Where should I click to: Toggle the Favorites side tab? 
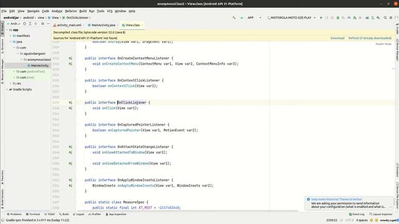point(2,177)
